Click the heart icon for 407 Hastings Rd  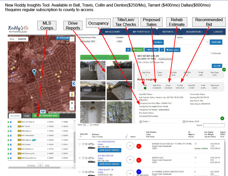coord(83,144)
